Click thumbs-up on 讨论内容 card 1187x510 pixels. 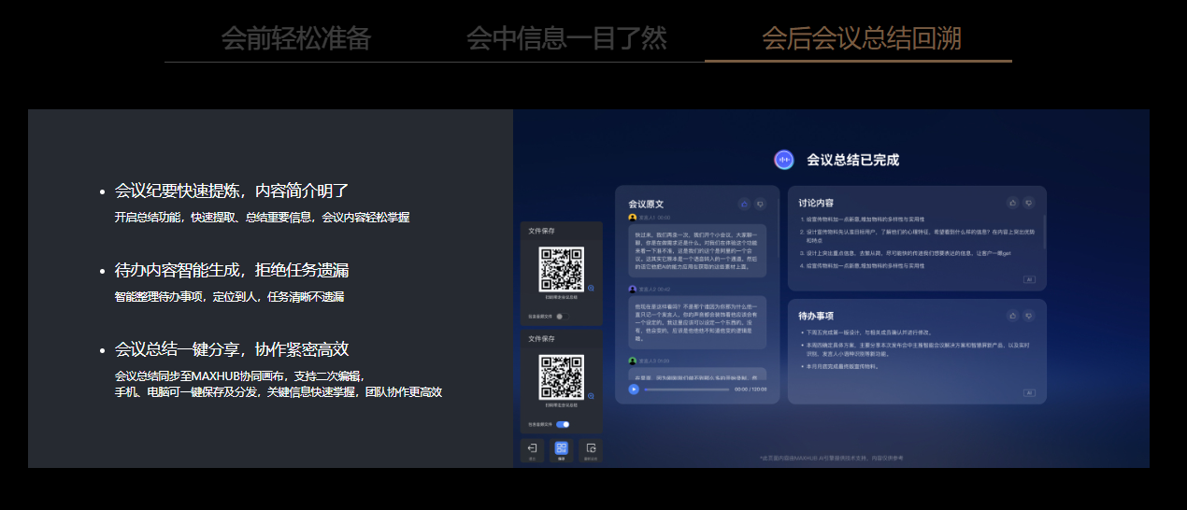pos(1012,202)
